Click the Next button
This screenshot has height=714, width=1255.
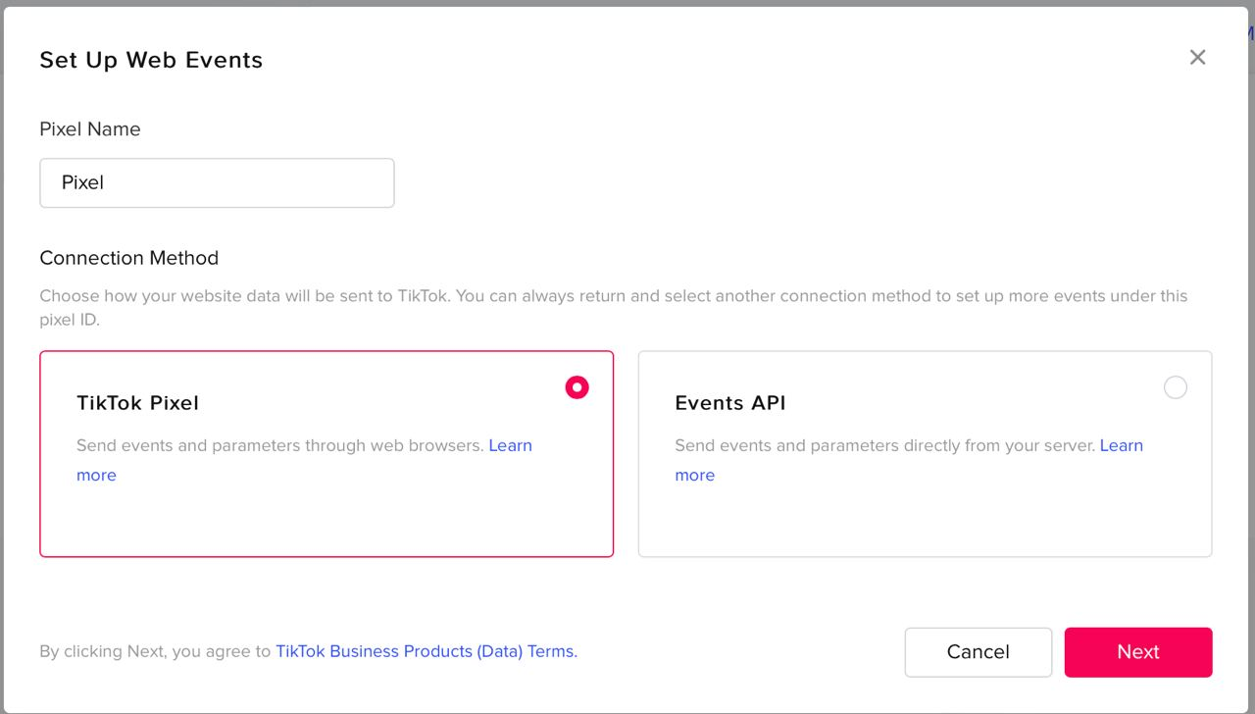1137,652
